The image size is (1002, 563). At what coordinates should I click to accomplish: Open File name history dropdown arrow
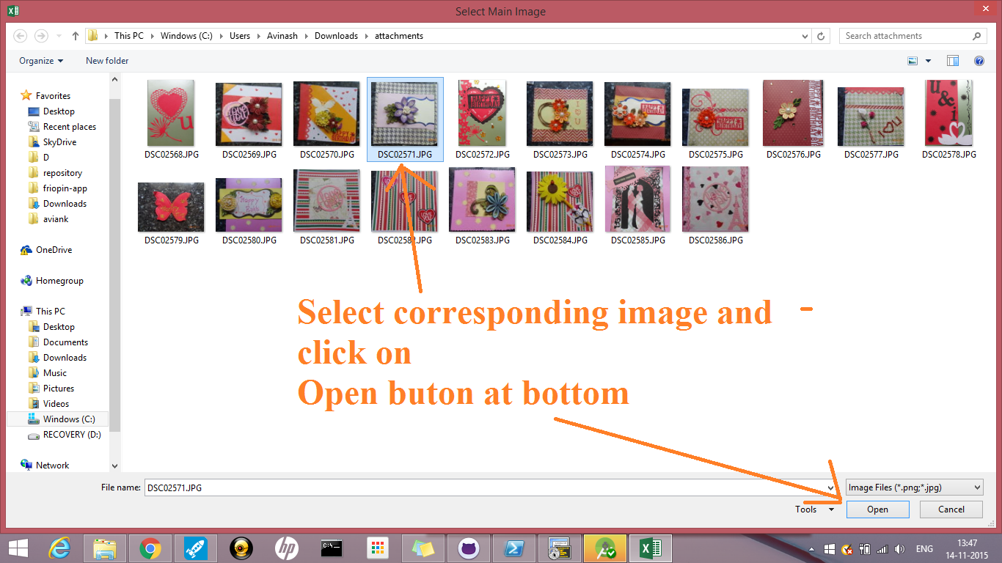point(832,487)
